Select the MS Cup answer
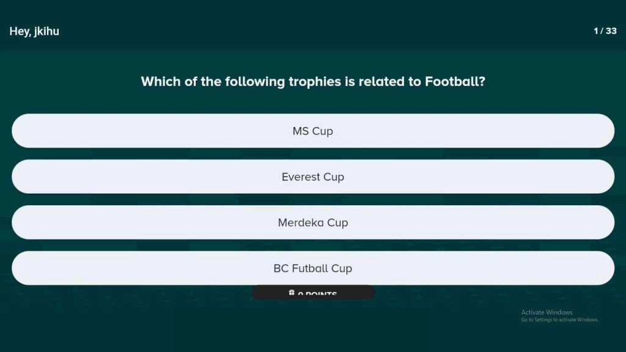 tap(313, 131)
